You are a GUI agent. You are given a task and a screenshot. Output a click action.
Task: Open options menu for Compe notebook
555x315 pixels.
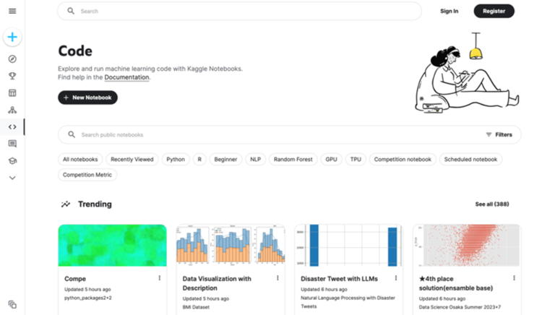[160, 278]
